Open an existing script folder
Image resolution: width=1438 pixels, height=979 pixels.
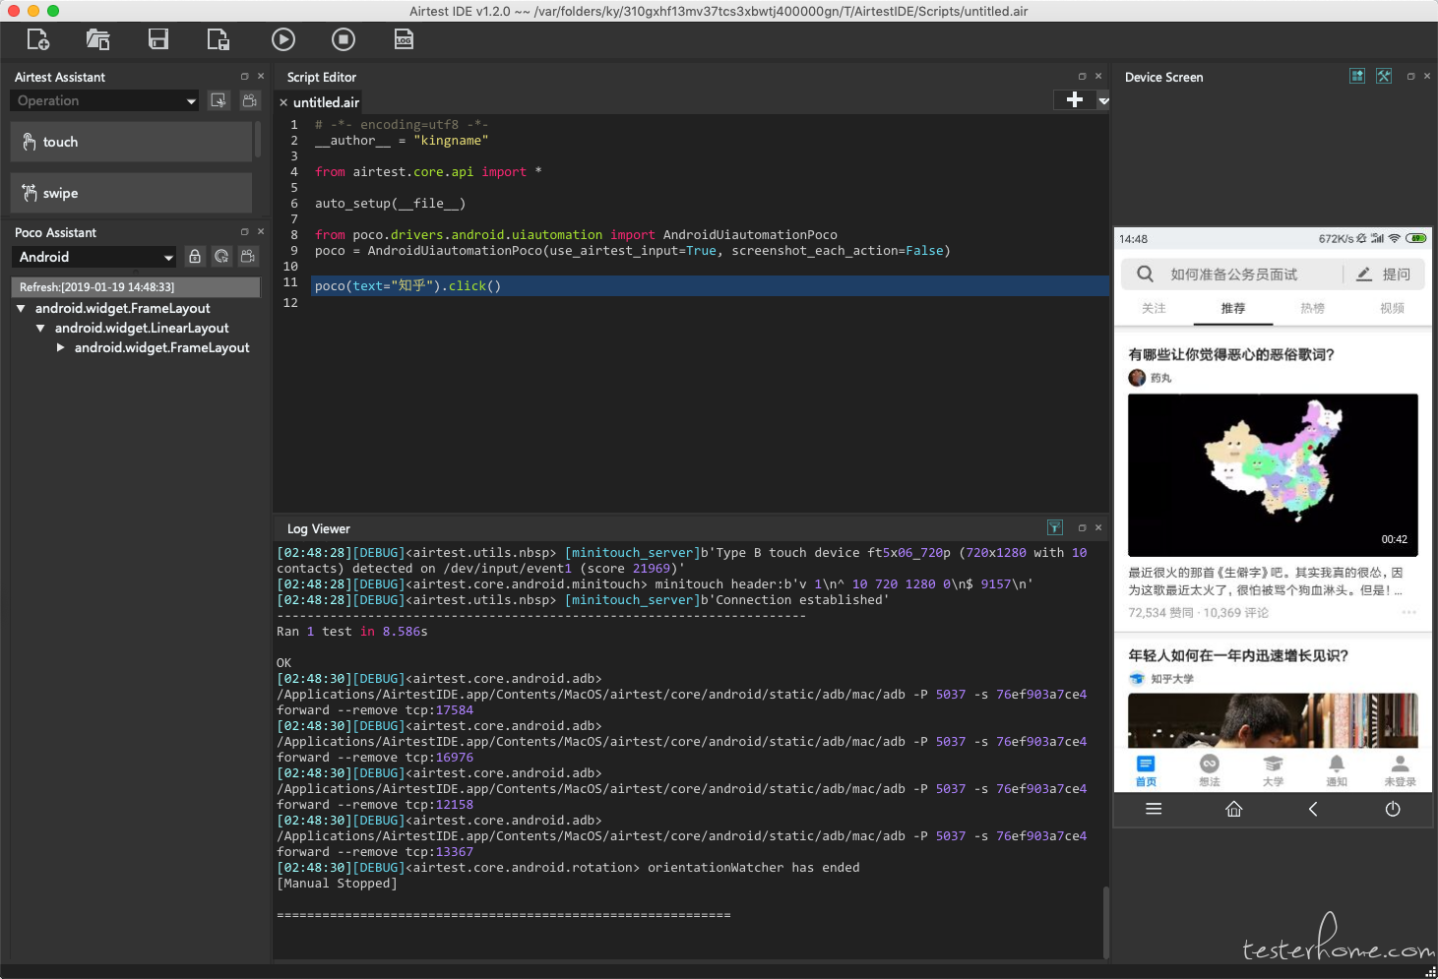coord(97,39)
